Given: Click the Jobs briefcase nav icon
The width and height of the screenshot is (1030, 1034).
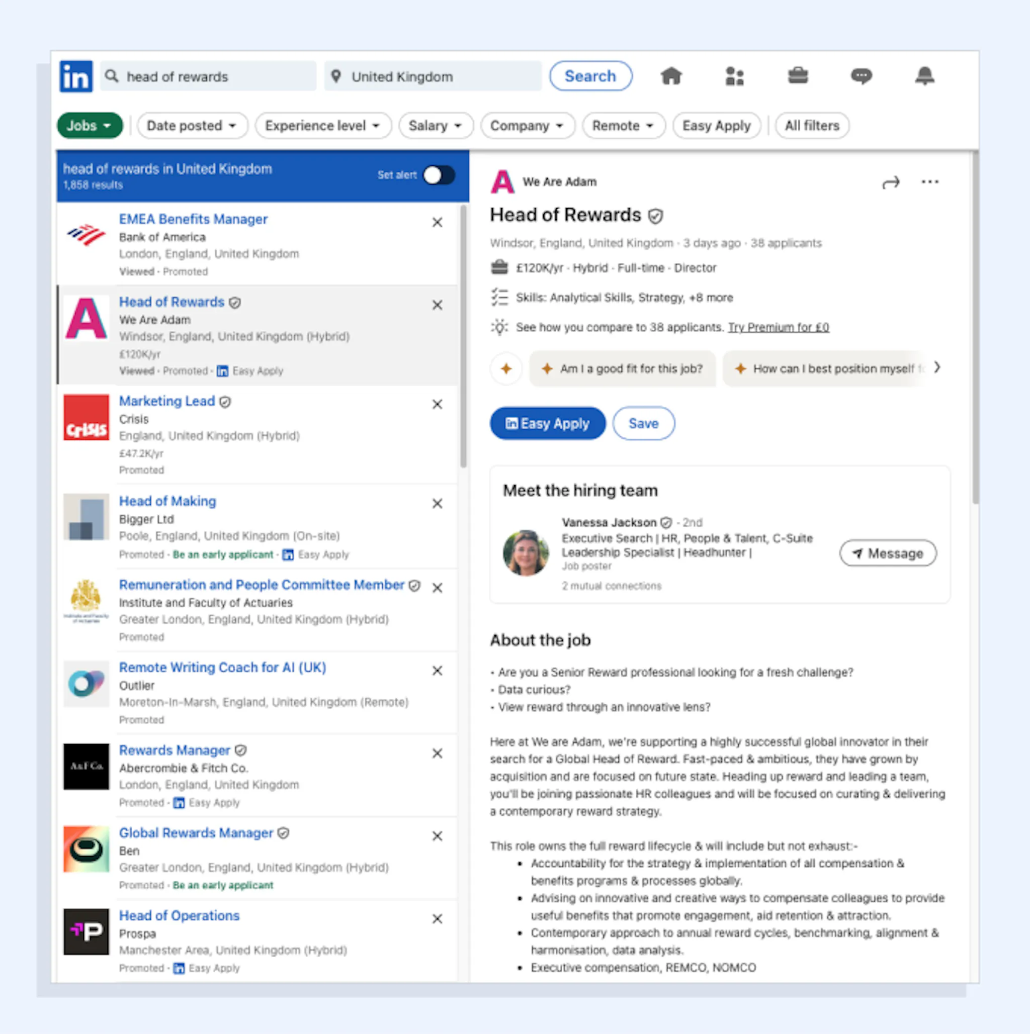Looking at the screenshot, I should 798,76.
